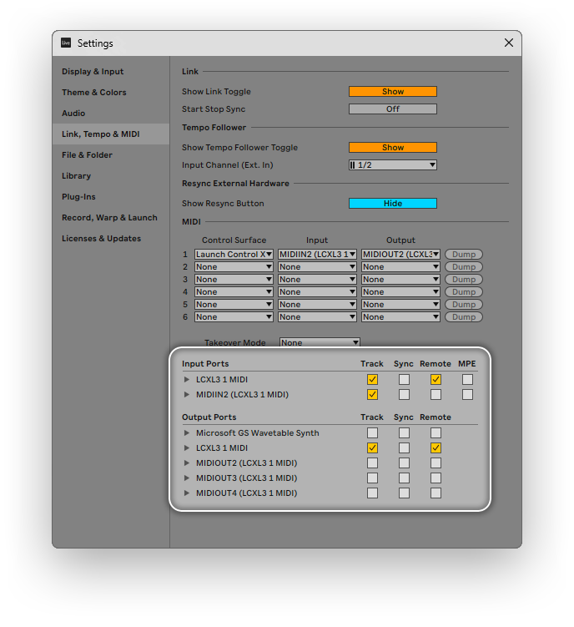Uncheck Remote for LCXL3 1 MIDI output
Image resolution: width=574 pixels, height=627 pixels.
click(436, 448)
